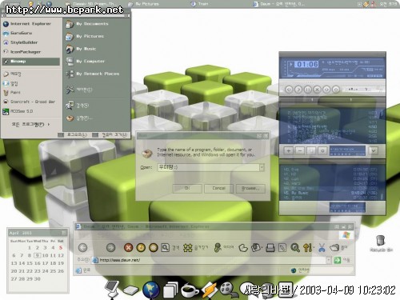Click OK in the Run dialog
400x300 pixels.
tap(187, 188)
